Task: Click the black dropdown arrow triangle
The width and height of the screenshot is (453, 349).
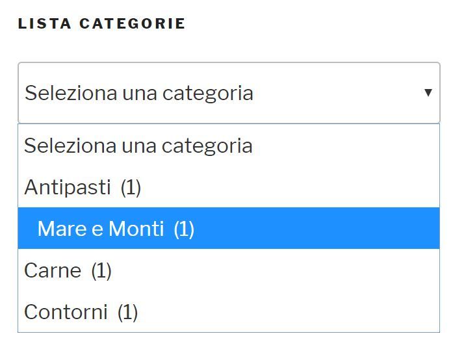Action: (x=428, y=93)
